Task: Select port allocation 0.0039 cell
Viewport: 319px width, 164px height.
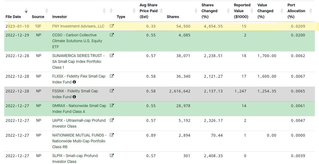Action: 298,156
